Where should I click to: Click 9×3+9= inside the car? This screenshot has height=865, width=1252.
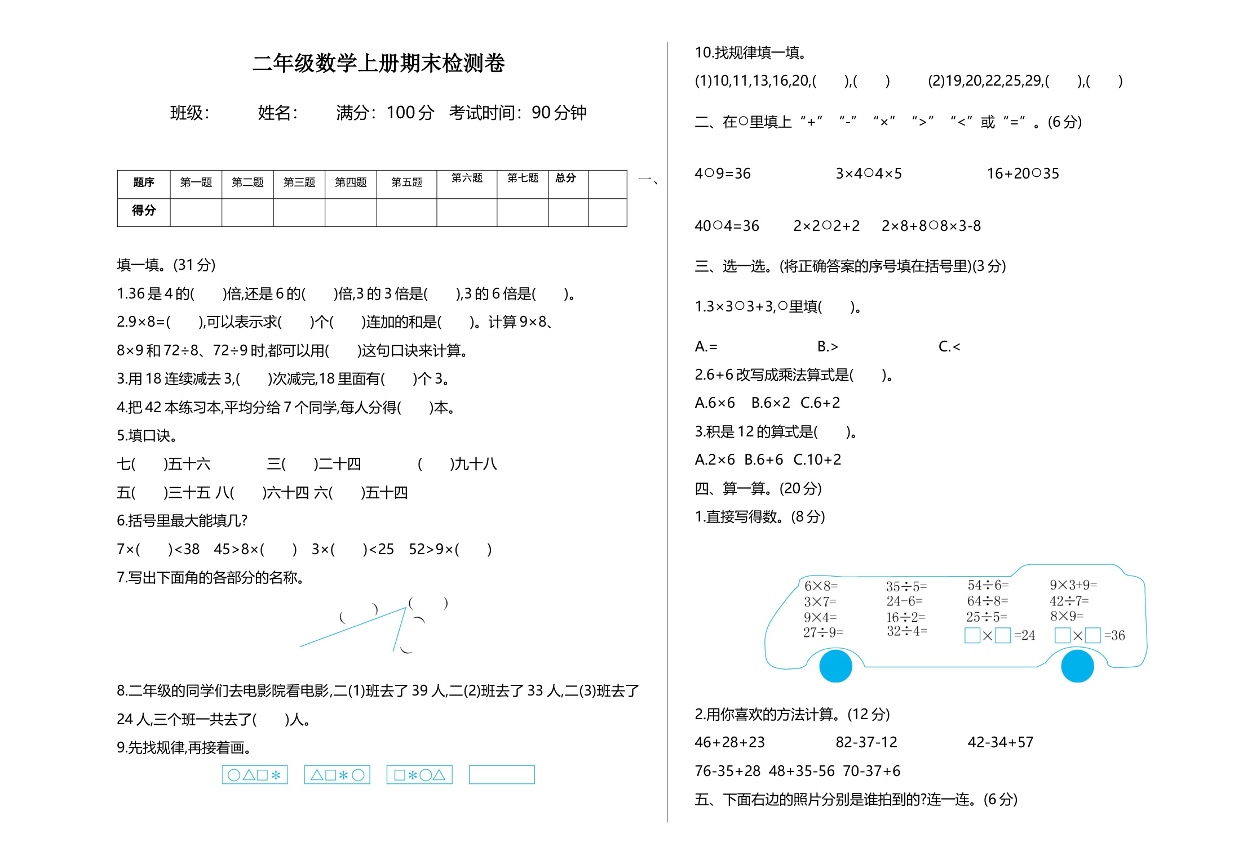(x=1073, y=585)
